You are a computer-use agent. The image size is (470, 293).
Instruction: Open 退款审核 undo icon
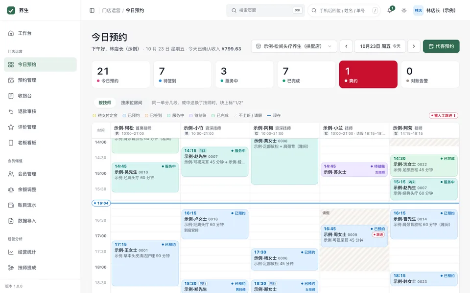coord(11,111)
